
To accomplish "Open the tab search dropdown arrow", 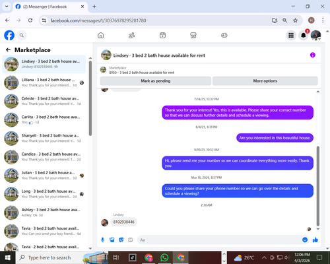I will (x=7, y=7).
